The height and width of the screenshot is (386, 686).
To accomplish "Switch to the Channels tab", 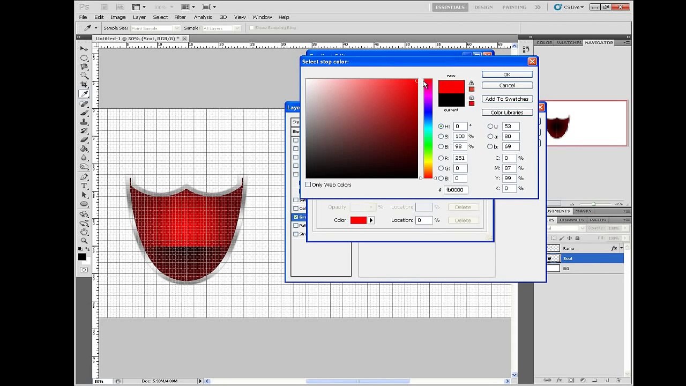I will (x=571, y=220).
